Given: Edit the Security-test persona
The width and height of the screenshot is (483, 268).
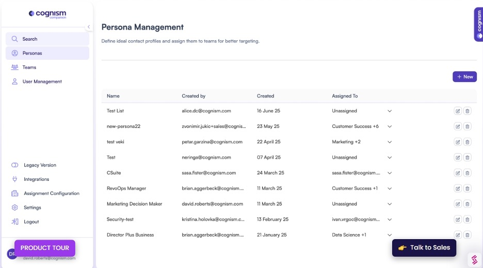Looking at the screenshot, I should pyautogui.click(x=458, y=220).
